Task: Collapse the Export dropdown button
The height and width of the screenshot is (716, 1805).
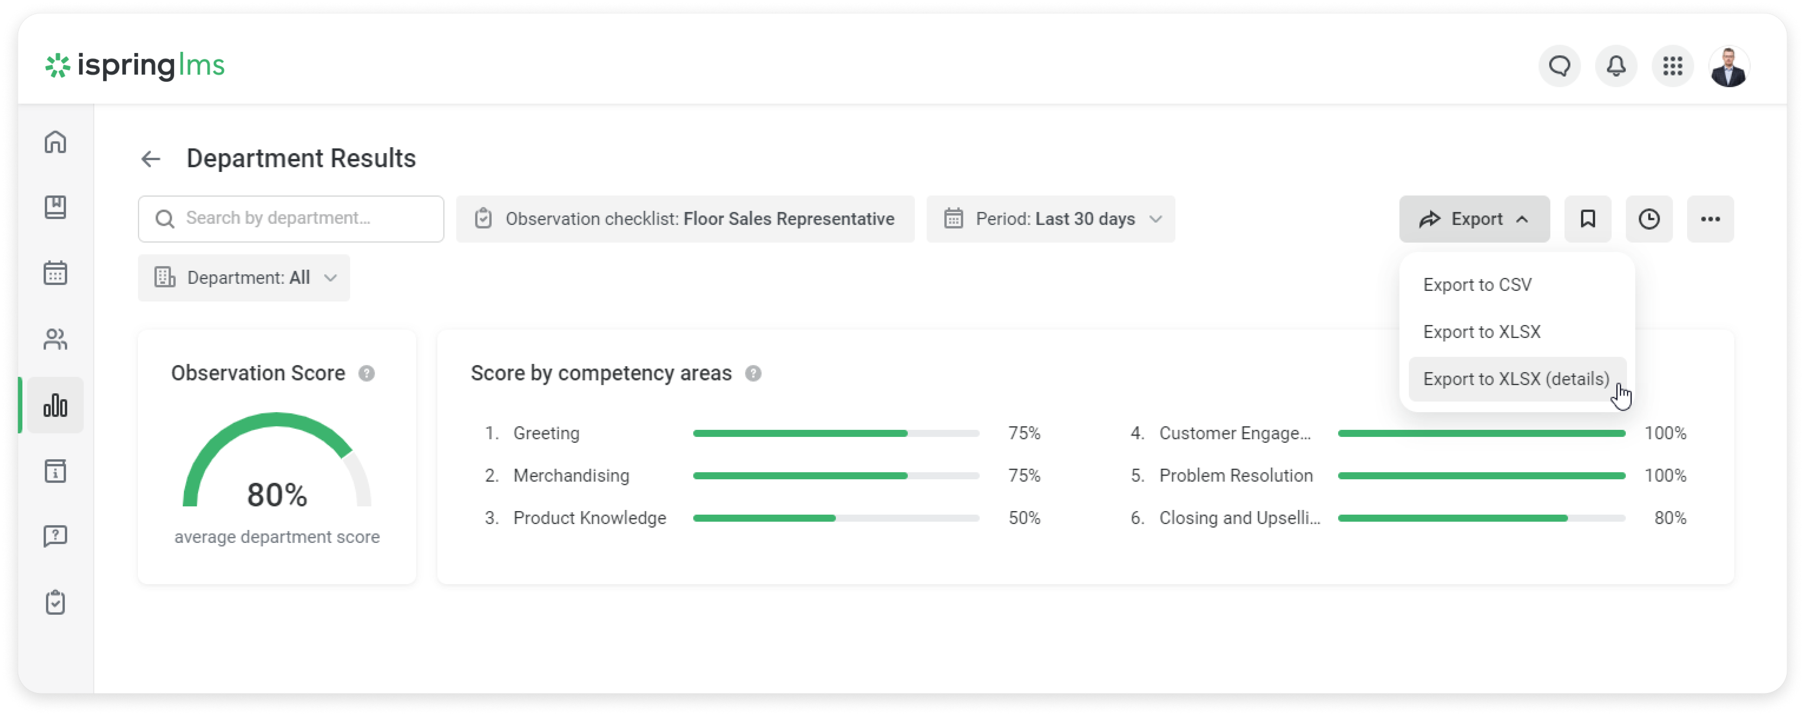Action: coord(1474,219)
